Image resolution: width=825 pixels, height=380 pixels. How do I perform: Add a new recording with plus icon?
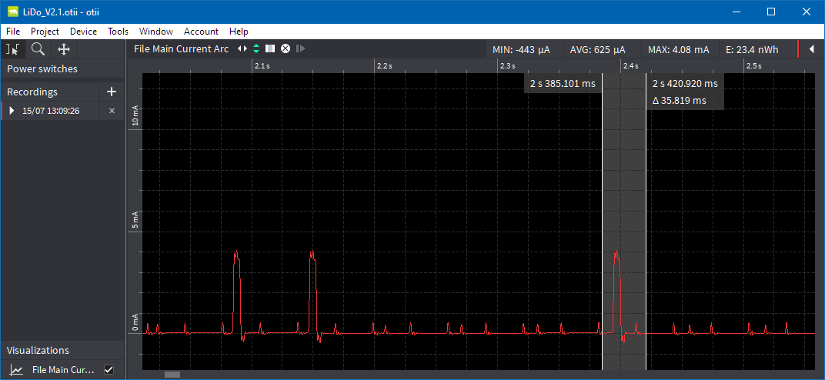[112, 92]
